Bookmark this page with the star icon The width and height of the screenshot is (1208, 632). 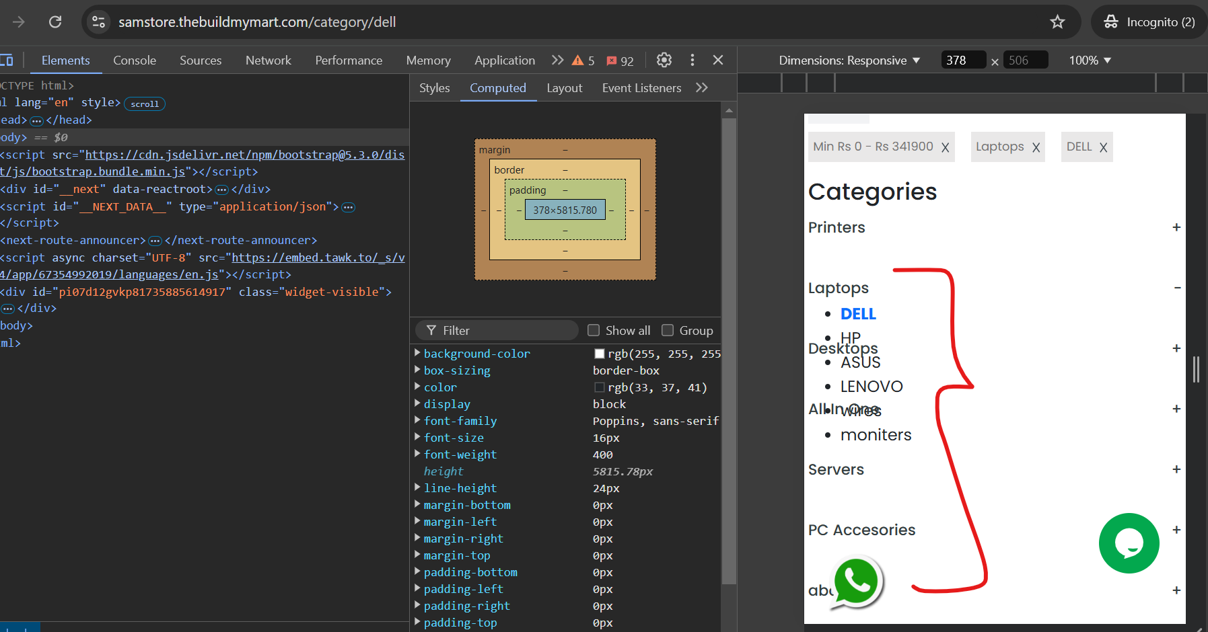[x=1057, y=22]
